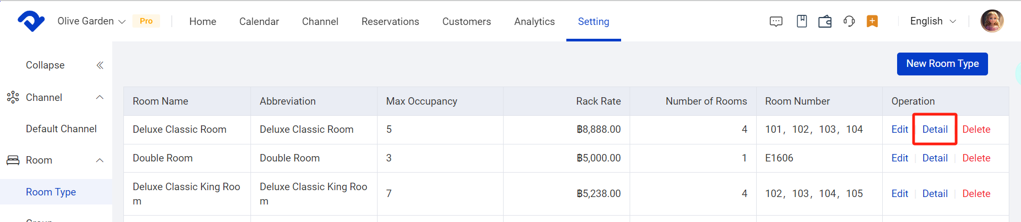Screen dimensions: 1021x222
Task: Click the New Room Type button
Action: pos(942,64)
